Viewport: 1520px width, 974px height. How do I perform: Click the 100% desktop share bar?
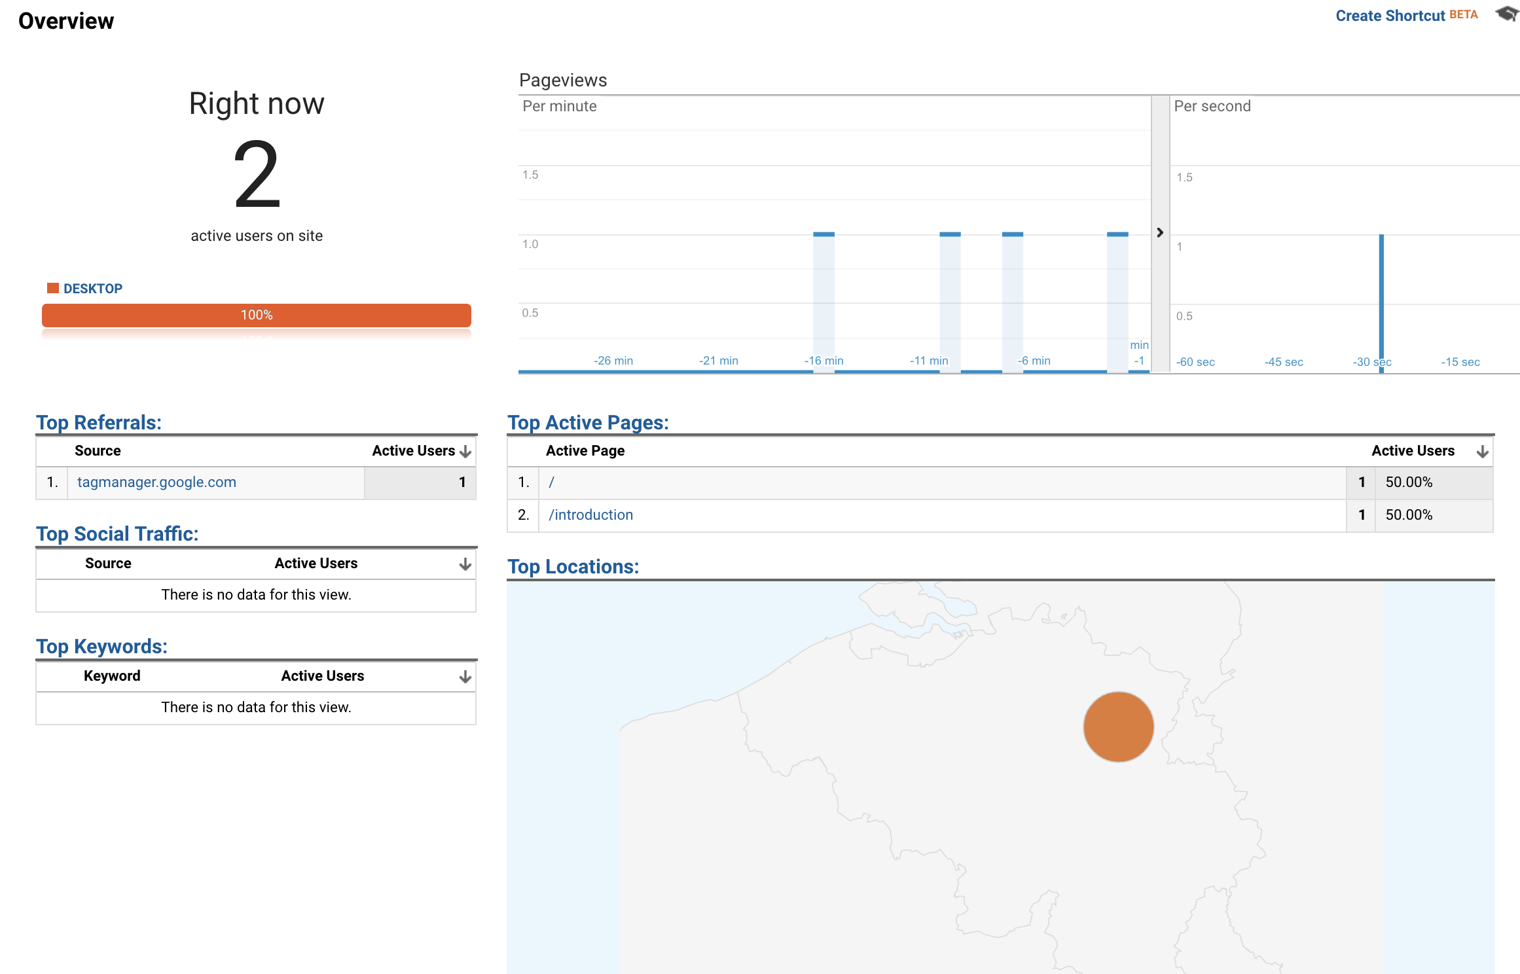click(x=256, y=315)
